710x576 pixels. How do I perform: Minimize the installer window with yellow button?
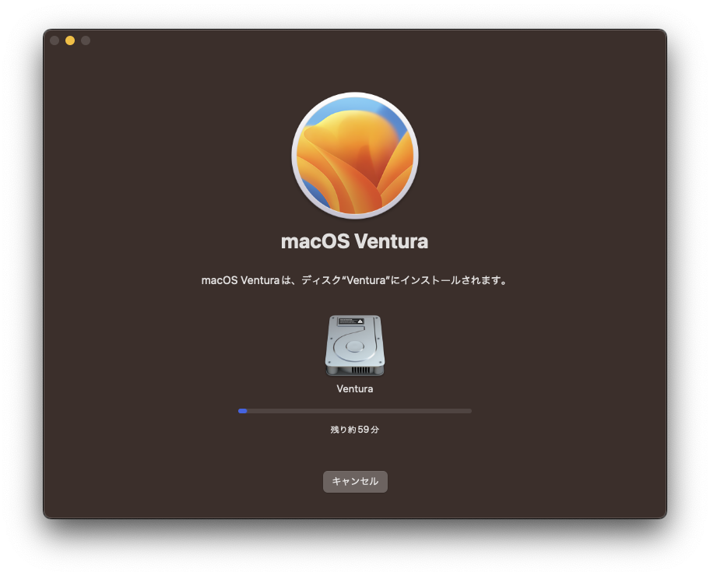(x=70, y=40)
